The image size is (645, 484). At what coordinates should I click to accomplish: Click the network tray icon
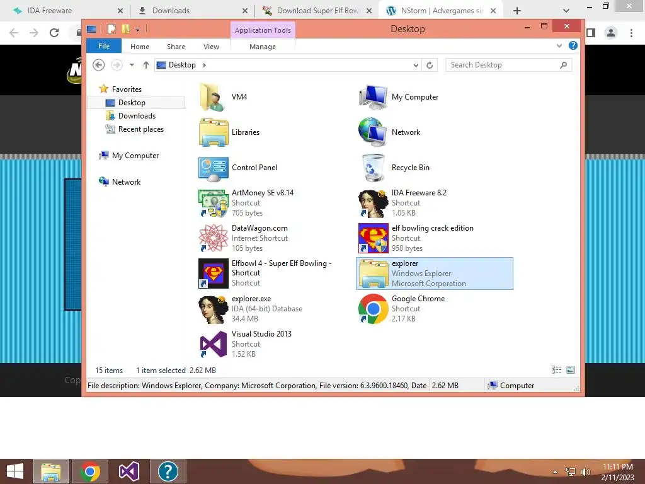[571, 472]
